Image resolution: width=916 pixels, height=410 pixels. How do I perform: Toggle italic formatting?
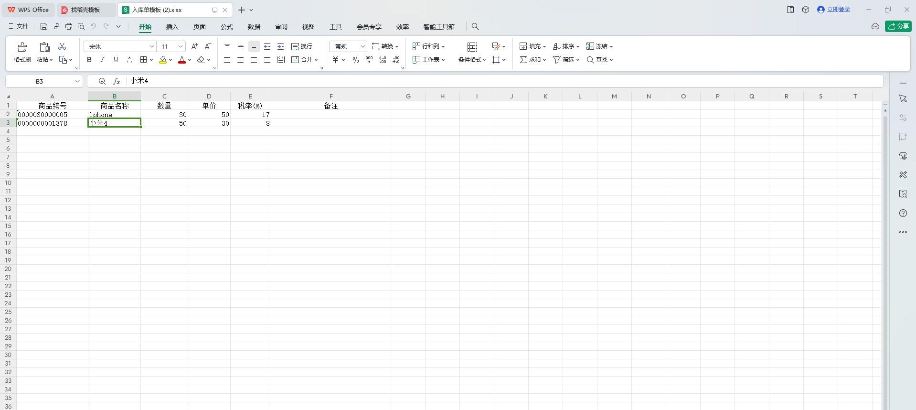tap(102, 60)
